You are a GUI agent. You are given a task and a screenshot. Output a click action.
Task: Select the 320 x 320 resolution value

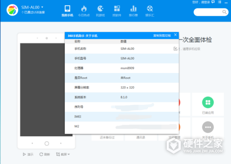(x=127, y=87)
